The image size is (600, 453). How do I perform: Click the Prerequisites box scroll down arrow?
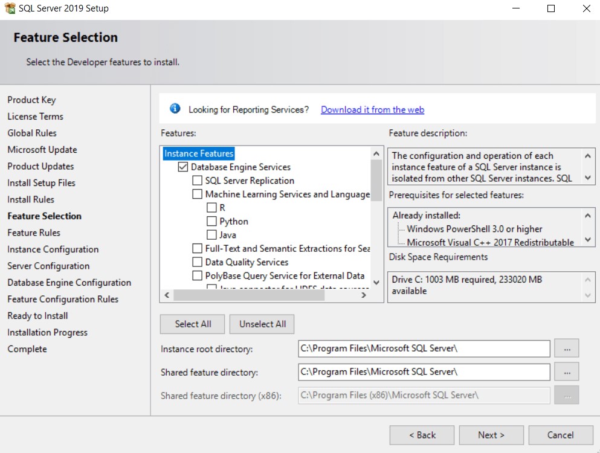pos(588,240)
